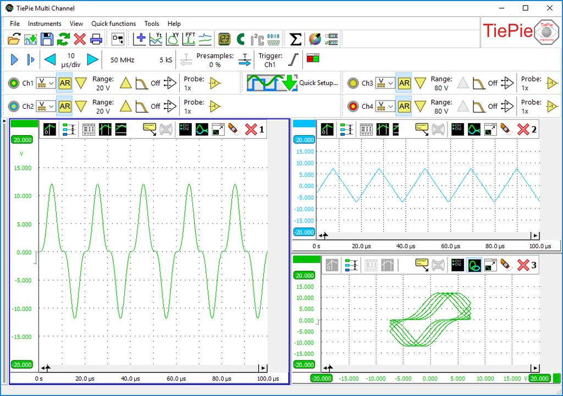Open the File menu
The height and width of the screenshot is (396, 563).
coord(15,24)
